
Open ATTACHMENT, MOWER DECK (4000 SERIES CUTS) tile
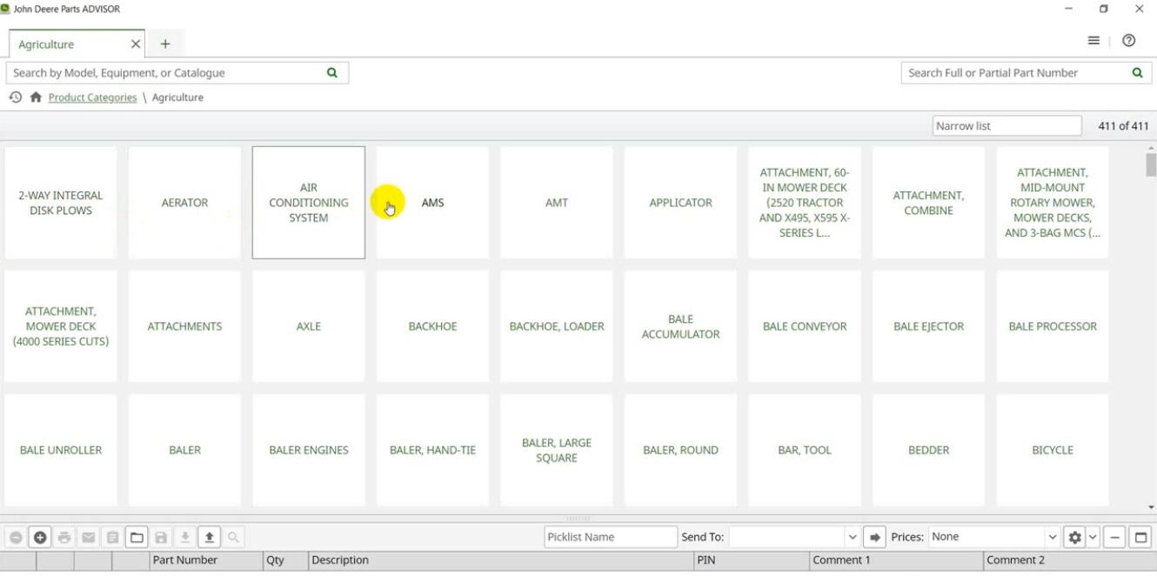(61, 326)
